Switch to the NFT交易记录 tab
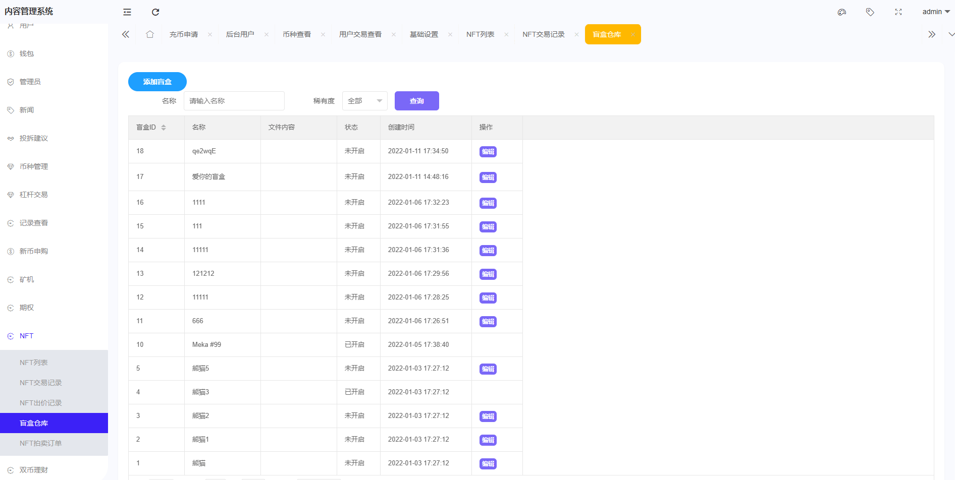The height and width of the screenshot is (480, 955). pyautogui.click(x=543, y=34)
